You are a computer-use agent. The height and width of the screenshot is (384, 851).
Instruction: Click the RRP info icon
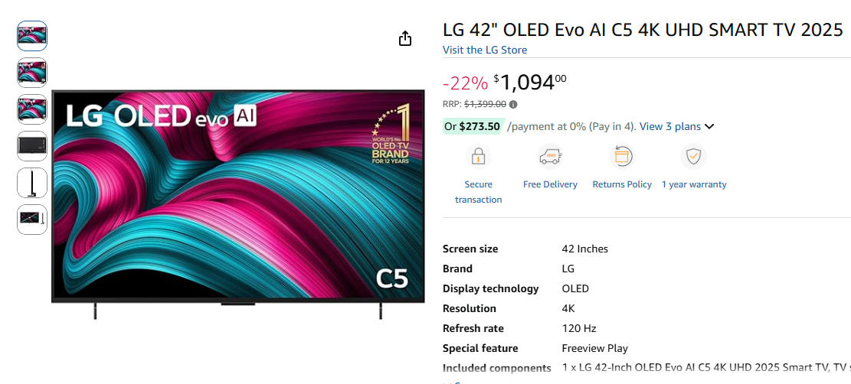click(513, 105)
